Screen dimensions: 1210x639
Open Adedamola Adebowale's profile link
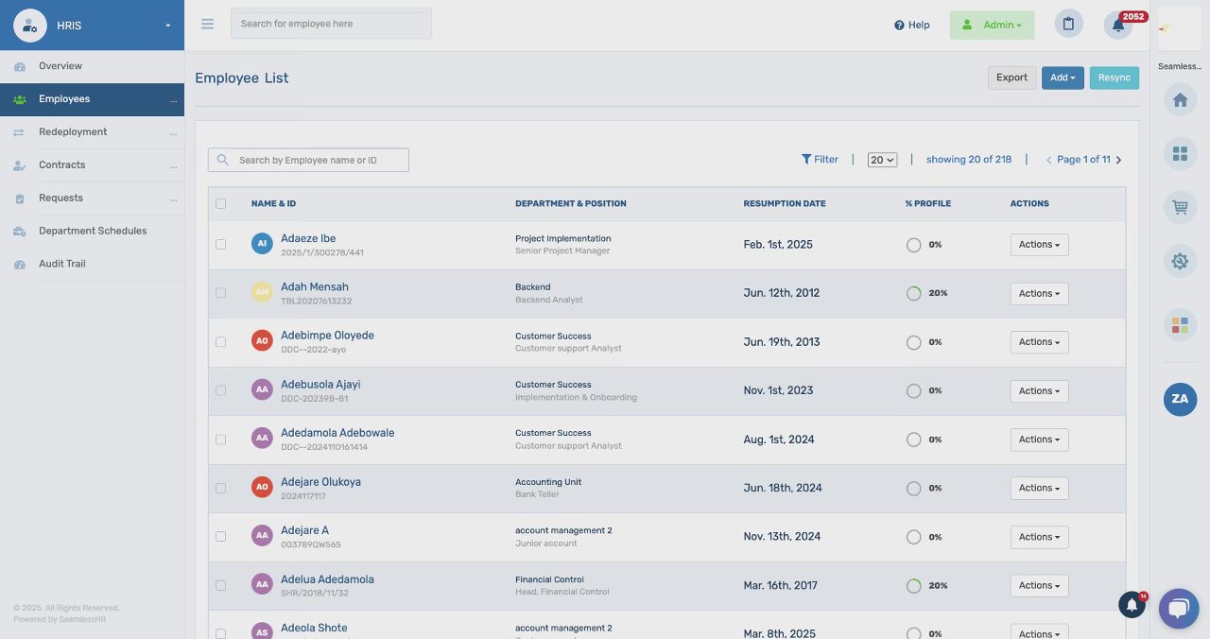point(337,433)
